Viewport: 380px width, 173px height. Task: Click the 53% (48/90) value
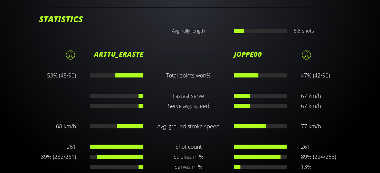(61, 75)
